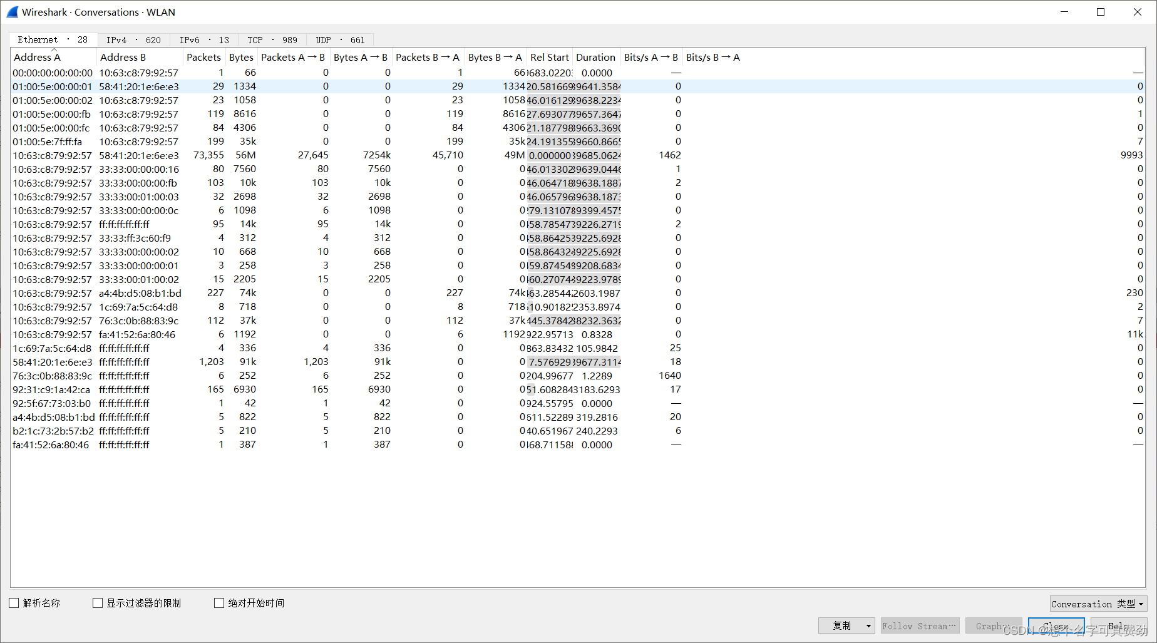Click the 319.2816 duration value
Screen dimensions: 1157x643
(x=597, y=417)
